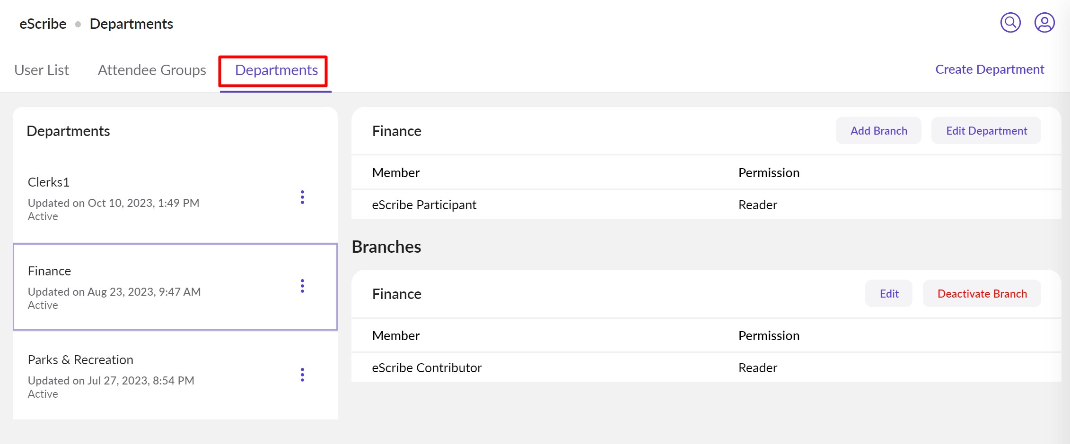Click the eScribe Contributor member row
Image resolution: width=1070 pixels, height=444 pixels.
[427, 368]
